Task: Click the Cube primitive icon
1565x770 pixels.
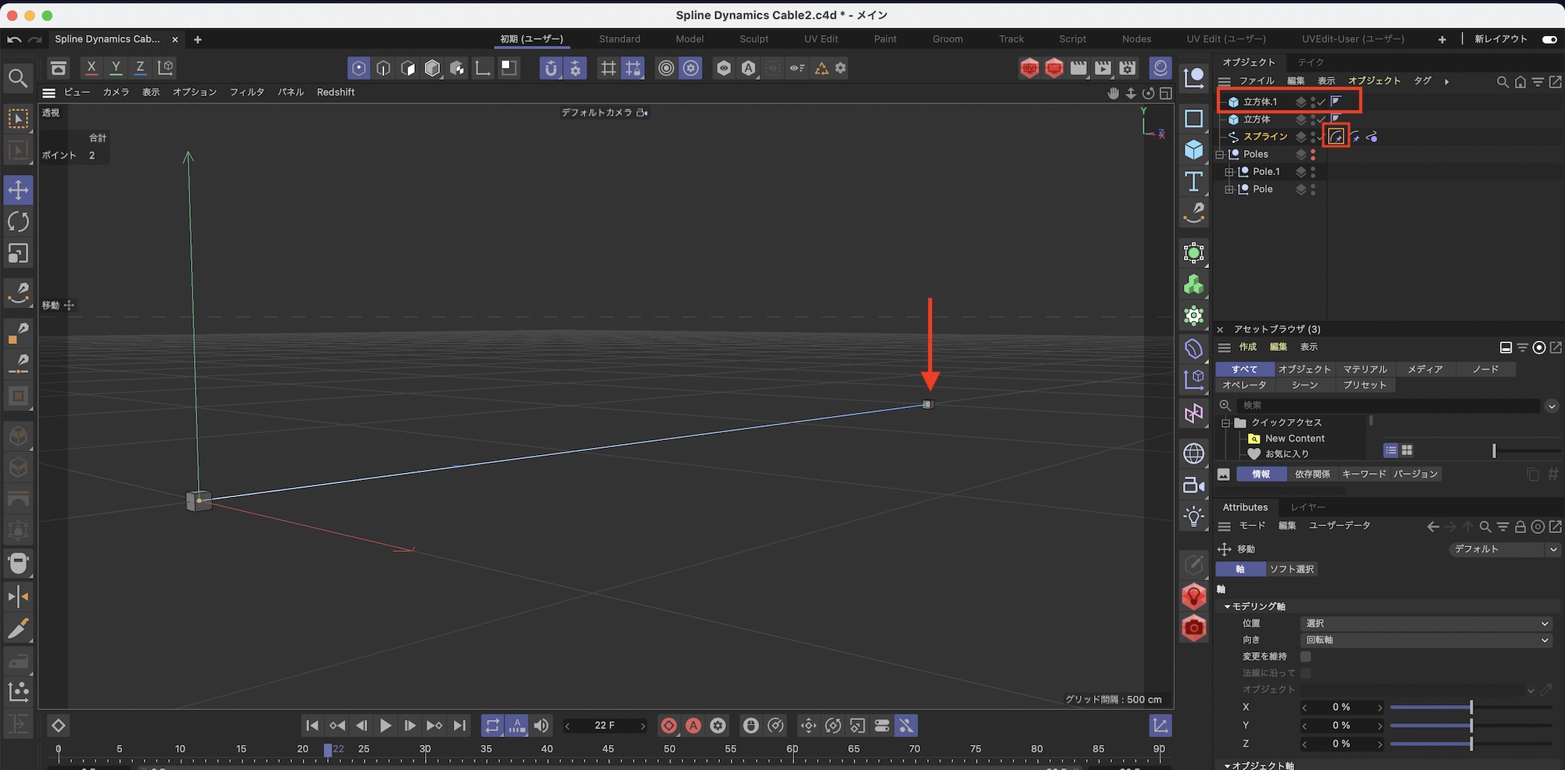Action: [1193, 149]
